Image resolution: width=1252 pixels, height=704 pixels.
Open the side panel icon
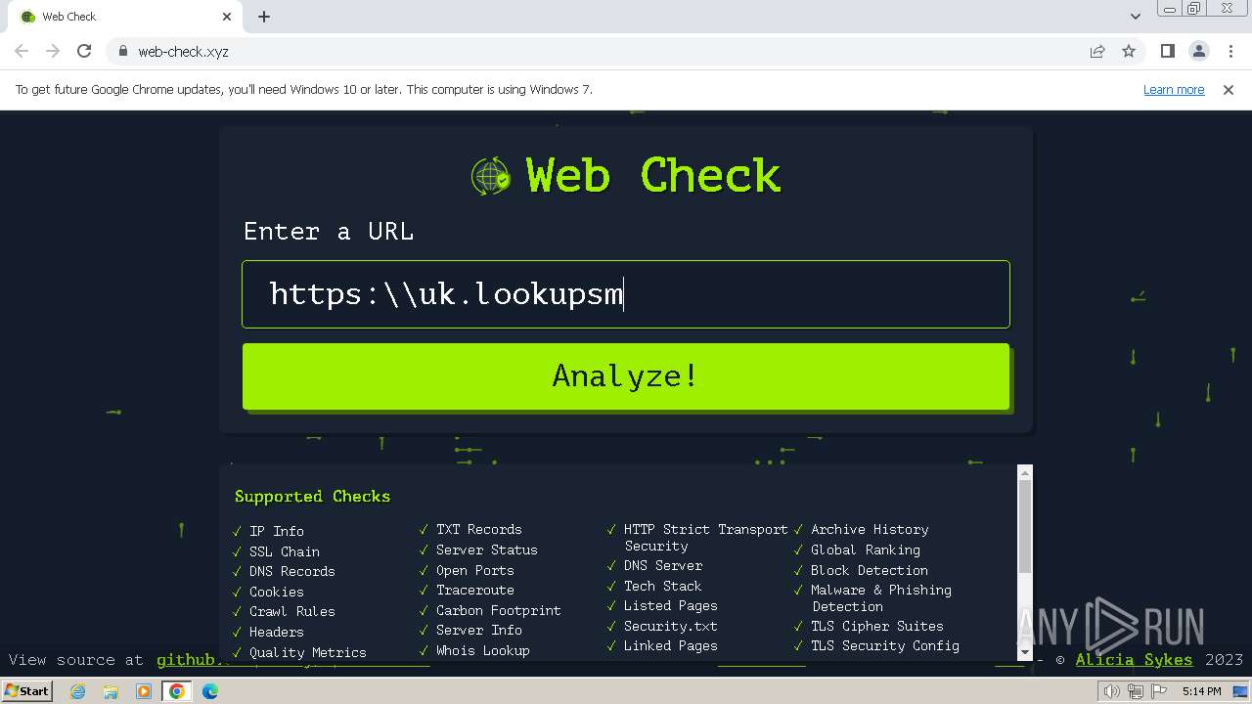click(x=1167, y=51)
